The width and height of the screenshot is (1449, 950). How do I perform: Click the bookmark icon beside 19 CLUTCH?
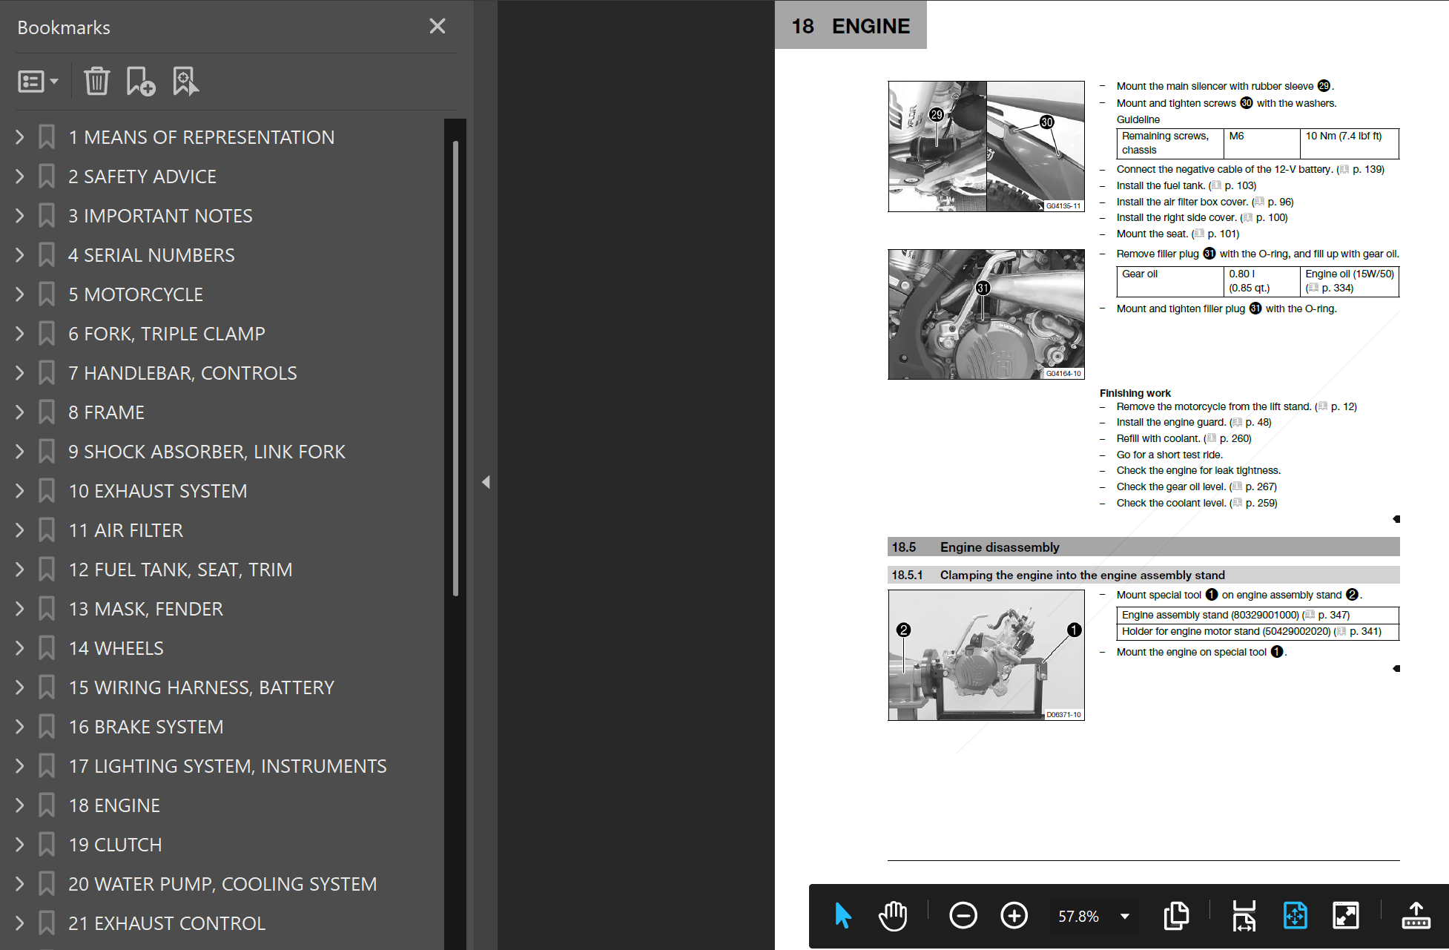tap(47, 845)
